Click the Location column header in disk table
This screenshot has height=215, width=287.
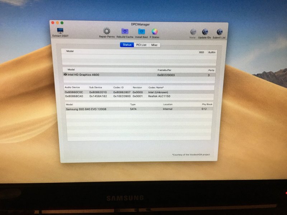point(168,104)
